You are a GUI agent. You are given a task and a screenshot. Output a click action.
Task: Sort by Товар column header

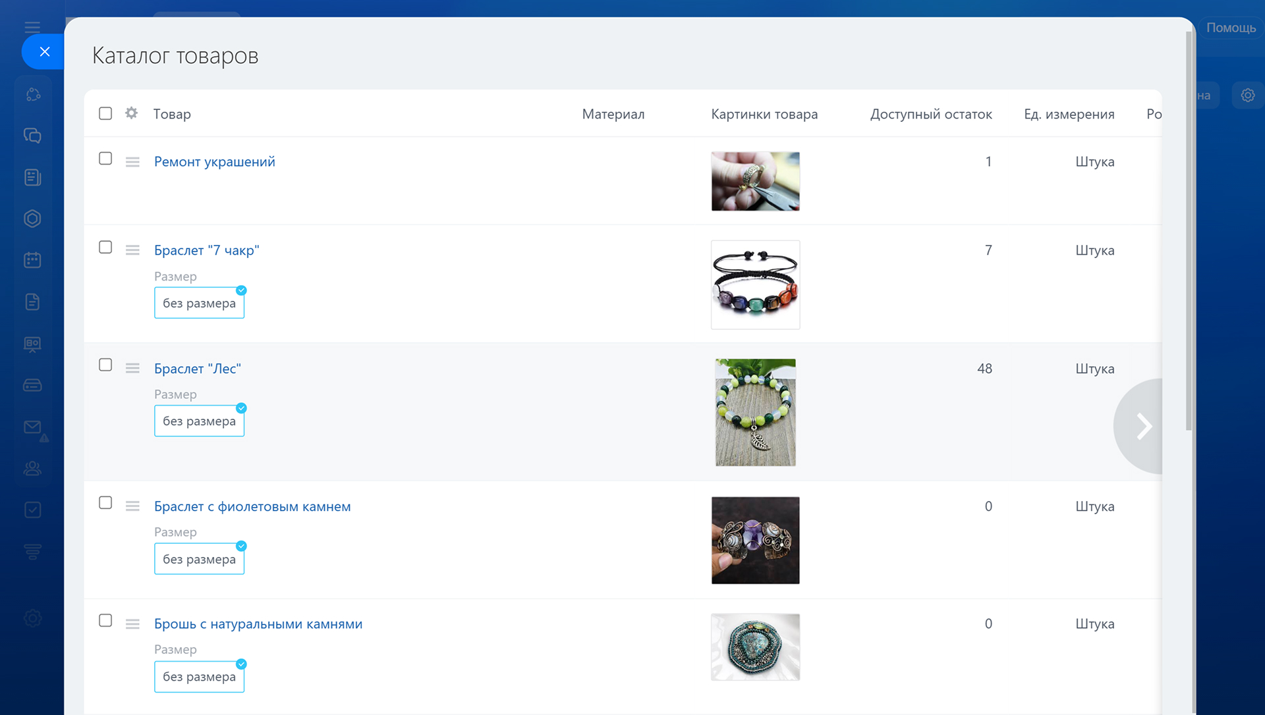click(172, 114)
